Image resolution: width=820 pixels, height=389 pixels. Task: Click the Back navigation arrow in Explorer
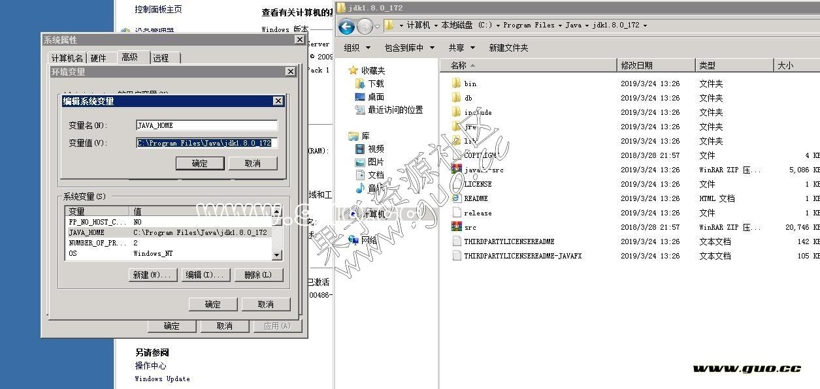pyautogui.click(x=346, y=26)
